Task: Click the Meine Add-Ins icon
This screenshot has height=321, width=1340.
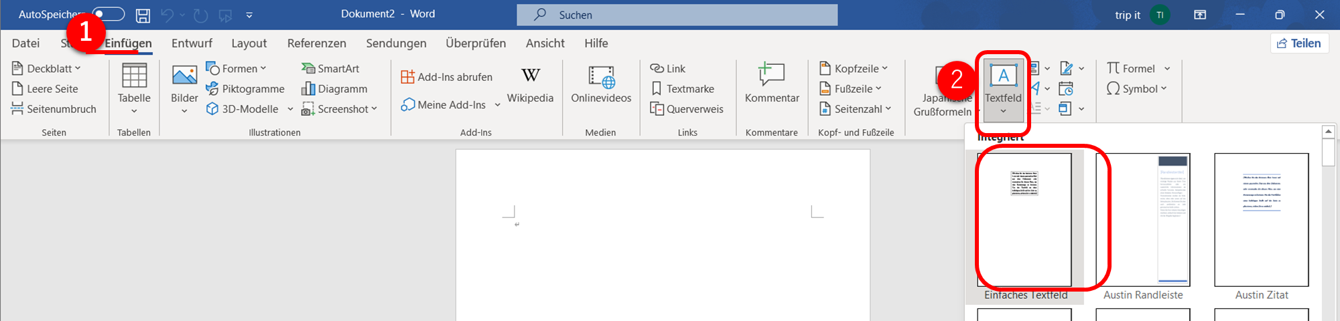Action: (407, 105)
